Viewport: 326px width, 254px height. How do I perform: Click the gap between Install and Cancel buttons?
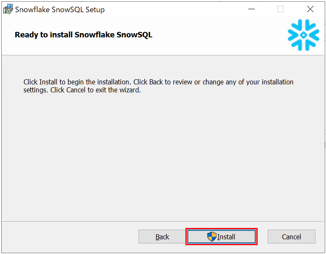(x=262, y=237)
